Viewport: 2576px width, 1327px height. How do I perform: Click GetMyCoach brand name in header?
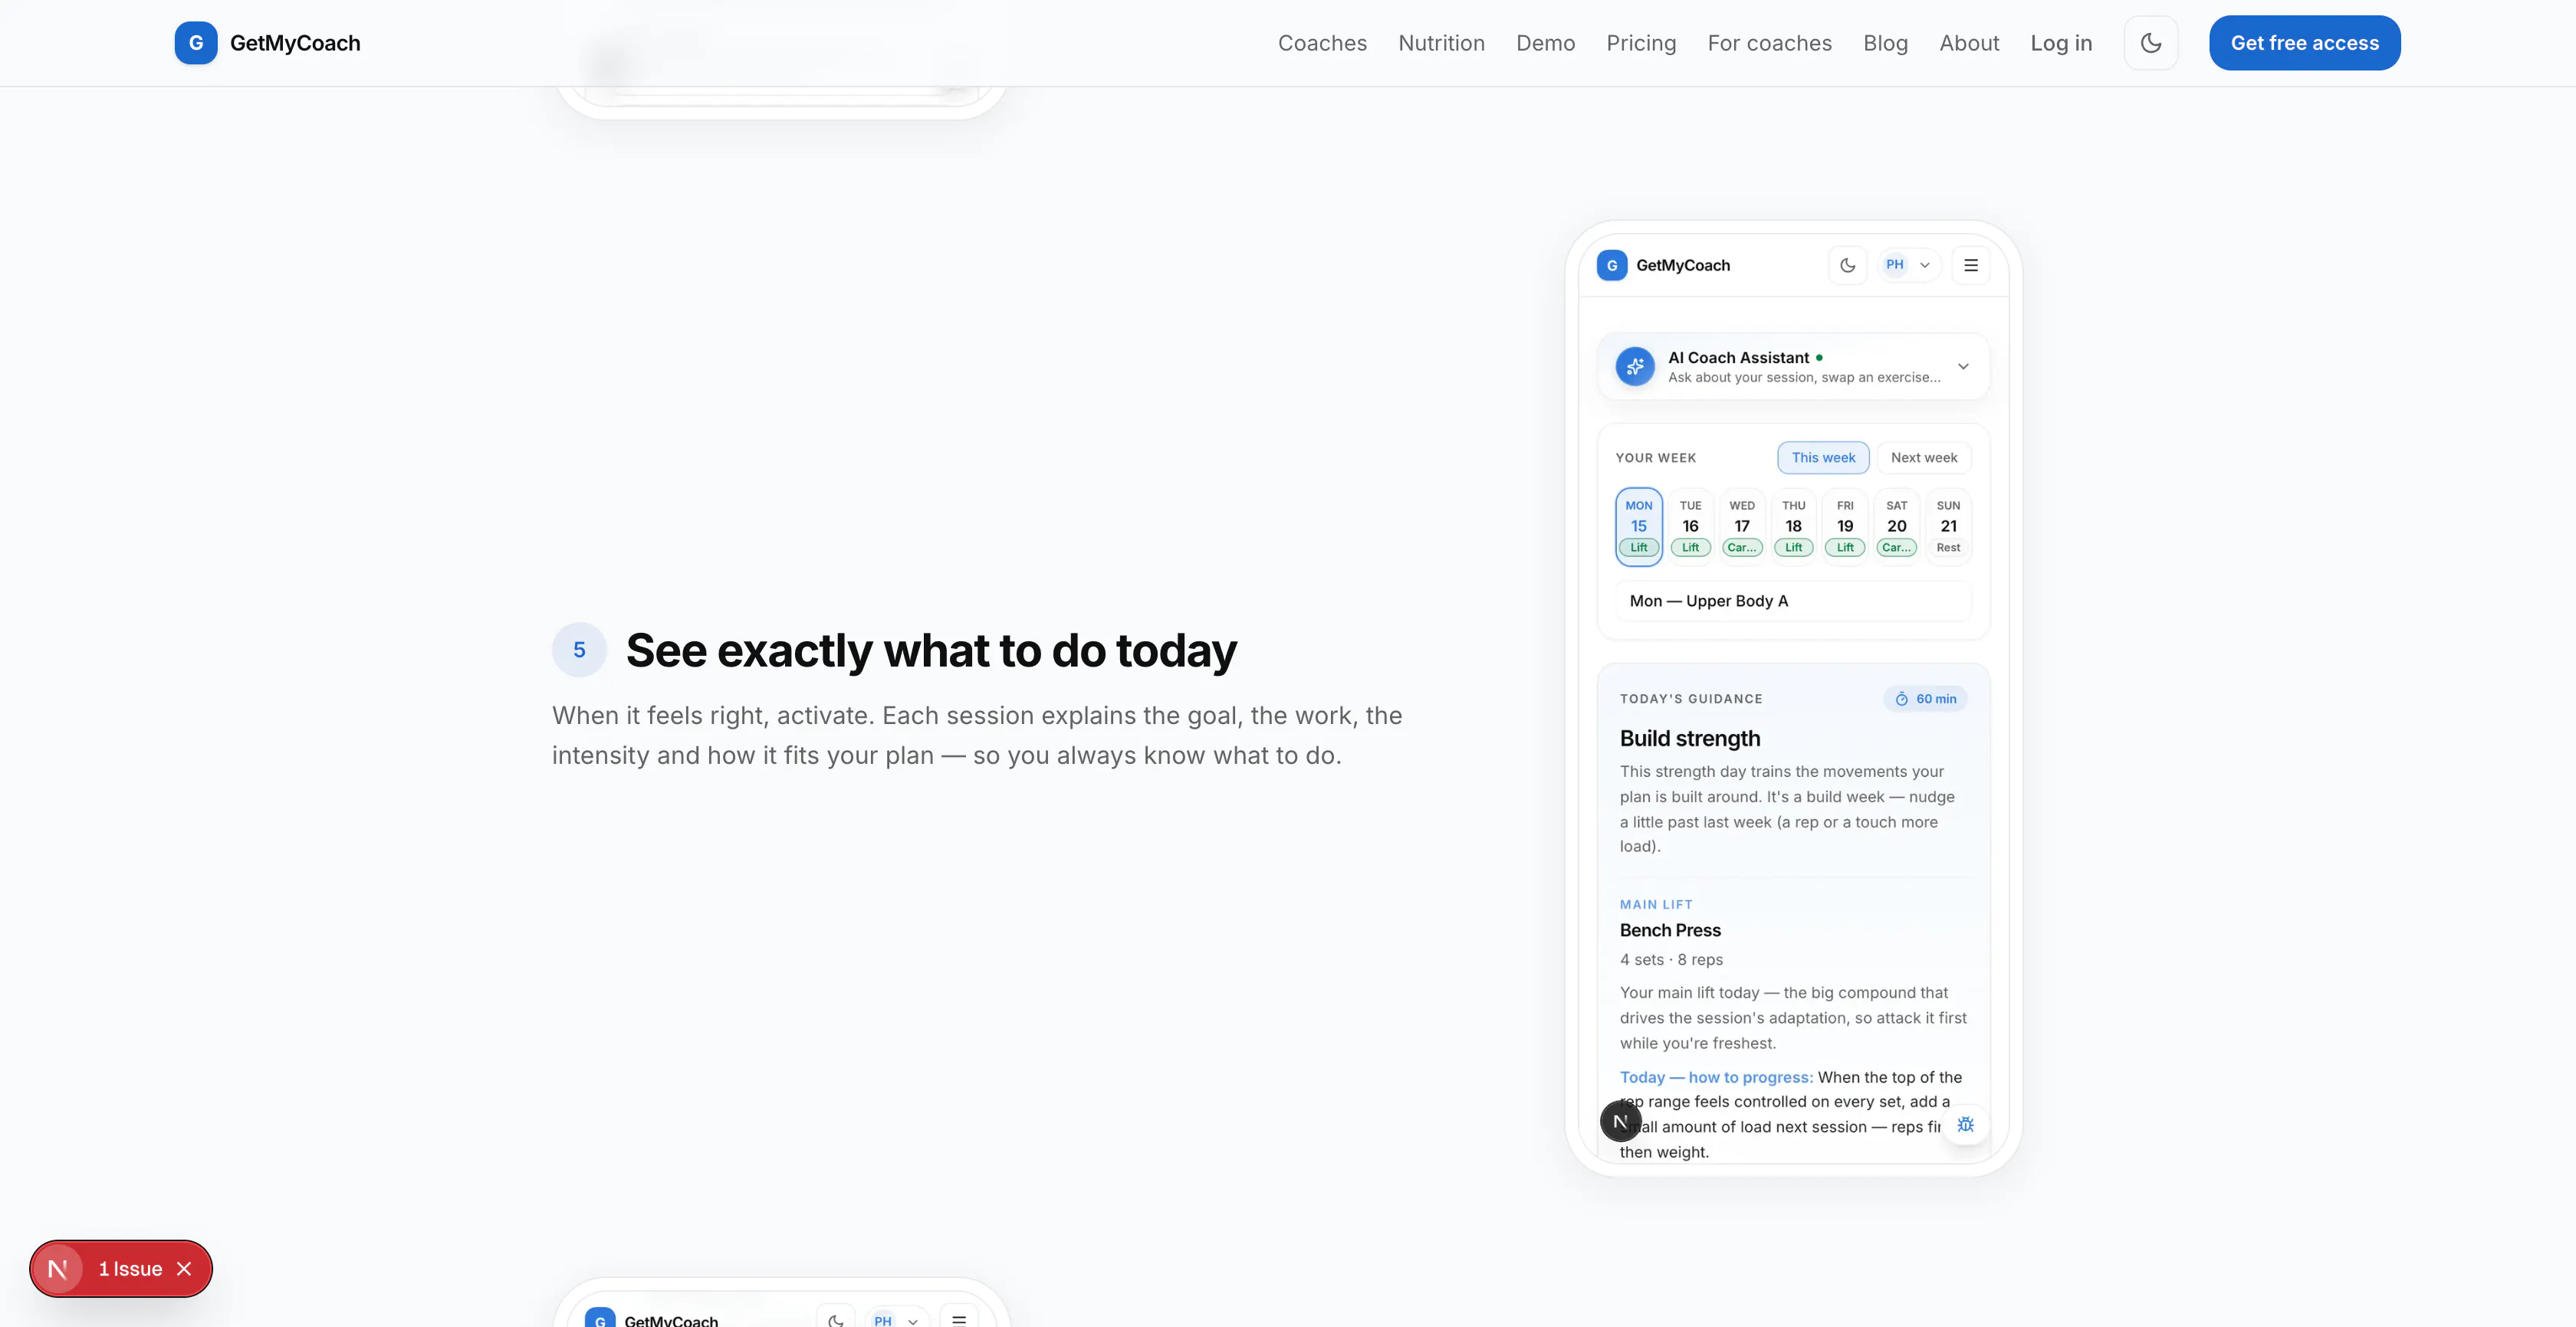click(x=295, y=43)
